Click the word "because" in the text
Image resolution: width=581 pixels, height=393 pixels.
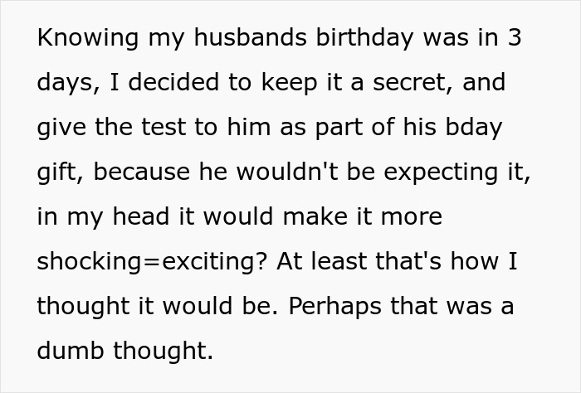pos(142,172)
